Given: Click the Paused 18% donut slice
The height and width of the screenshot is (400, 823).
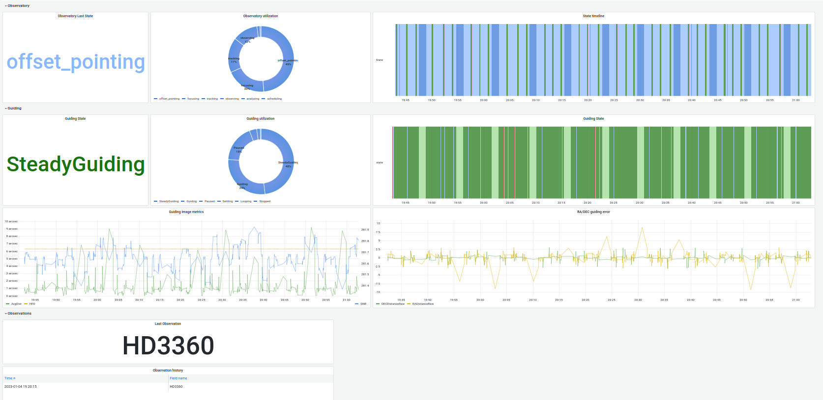Looking at the screenshot, I should click(238, 147).
